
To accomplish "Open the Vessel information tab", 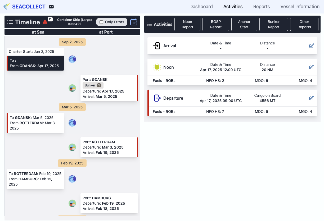I will 300,7.
